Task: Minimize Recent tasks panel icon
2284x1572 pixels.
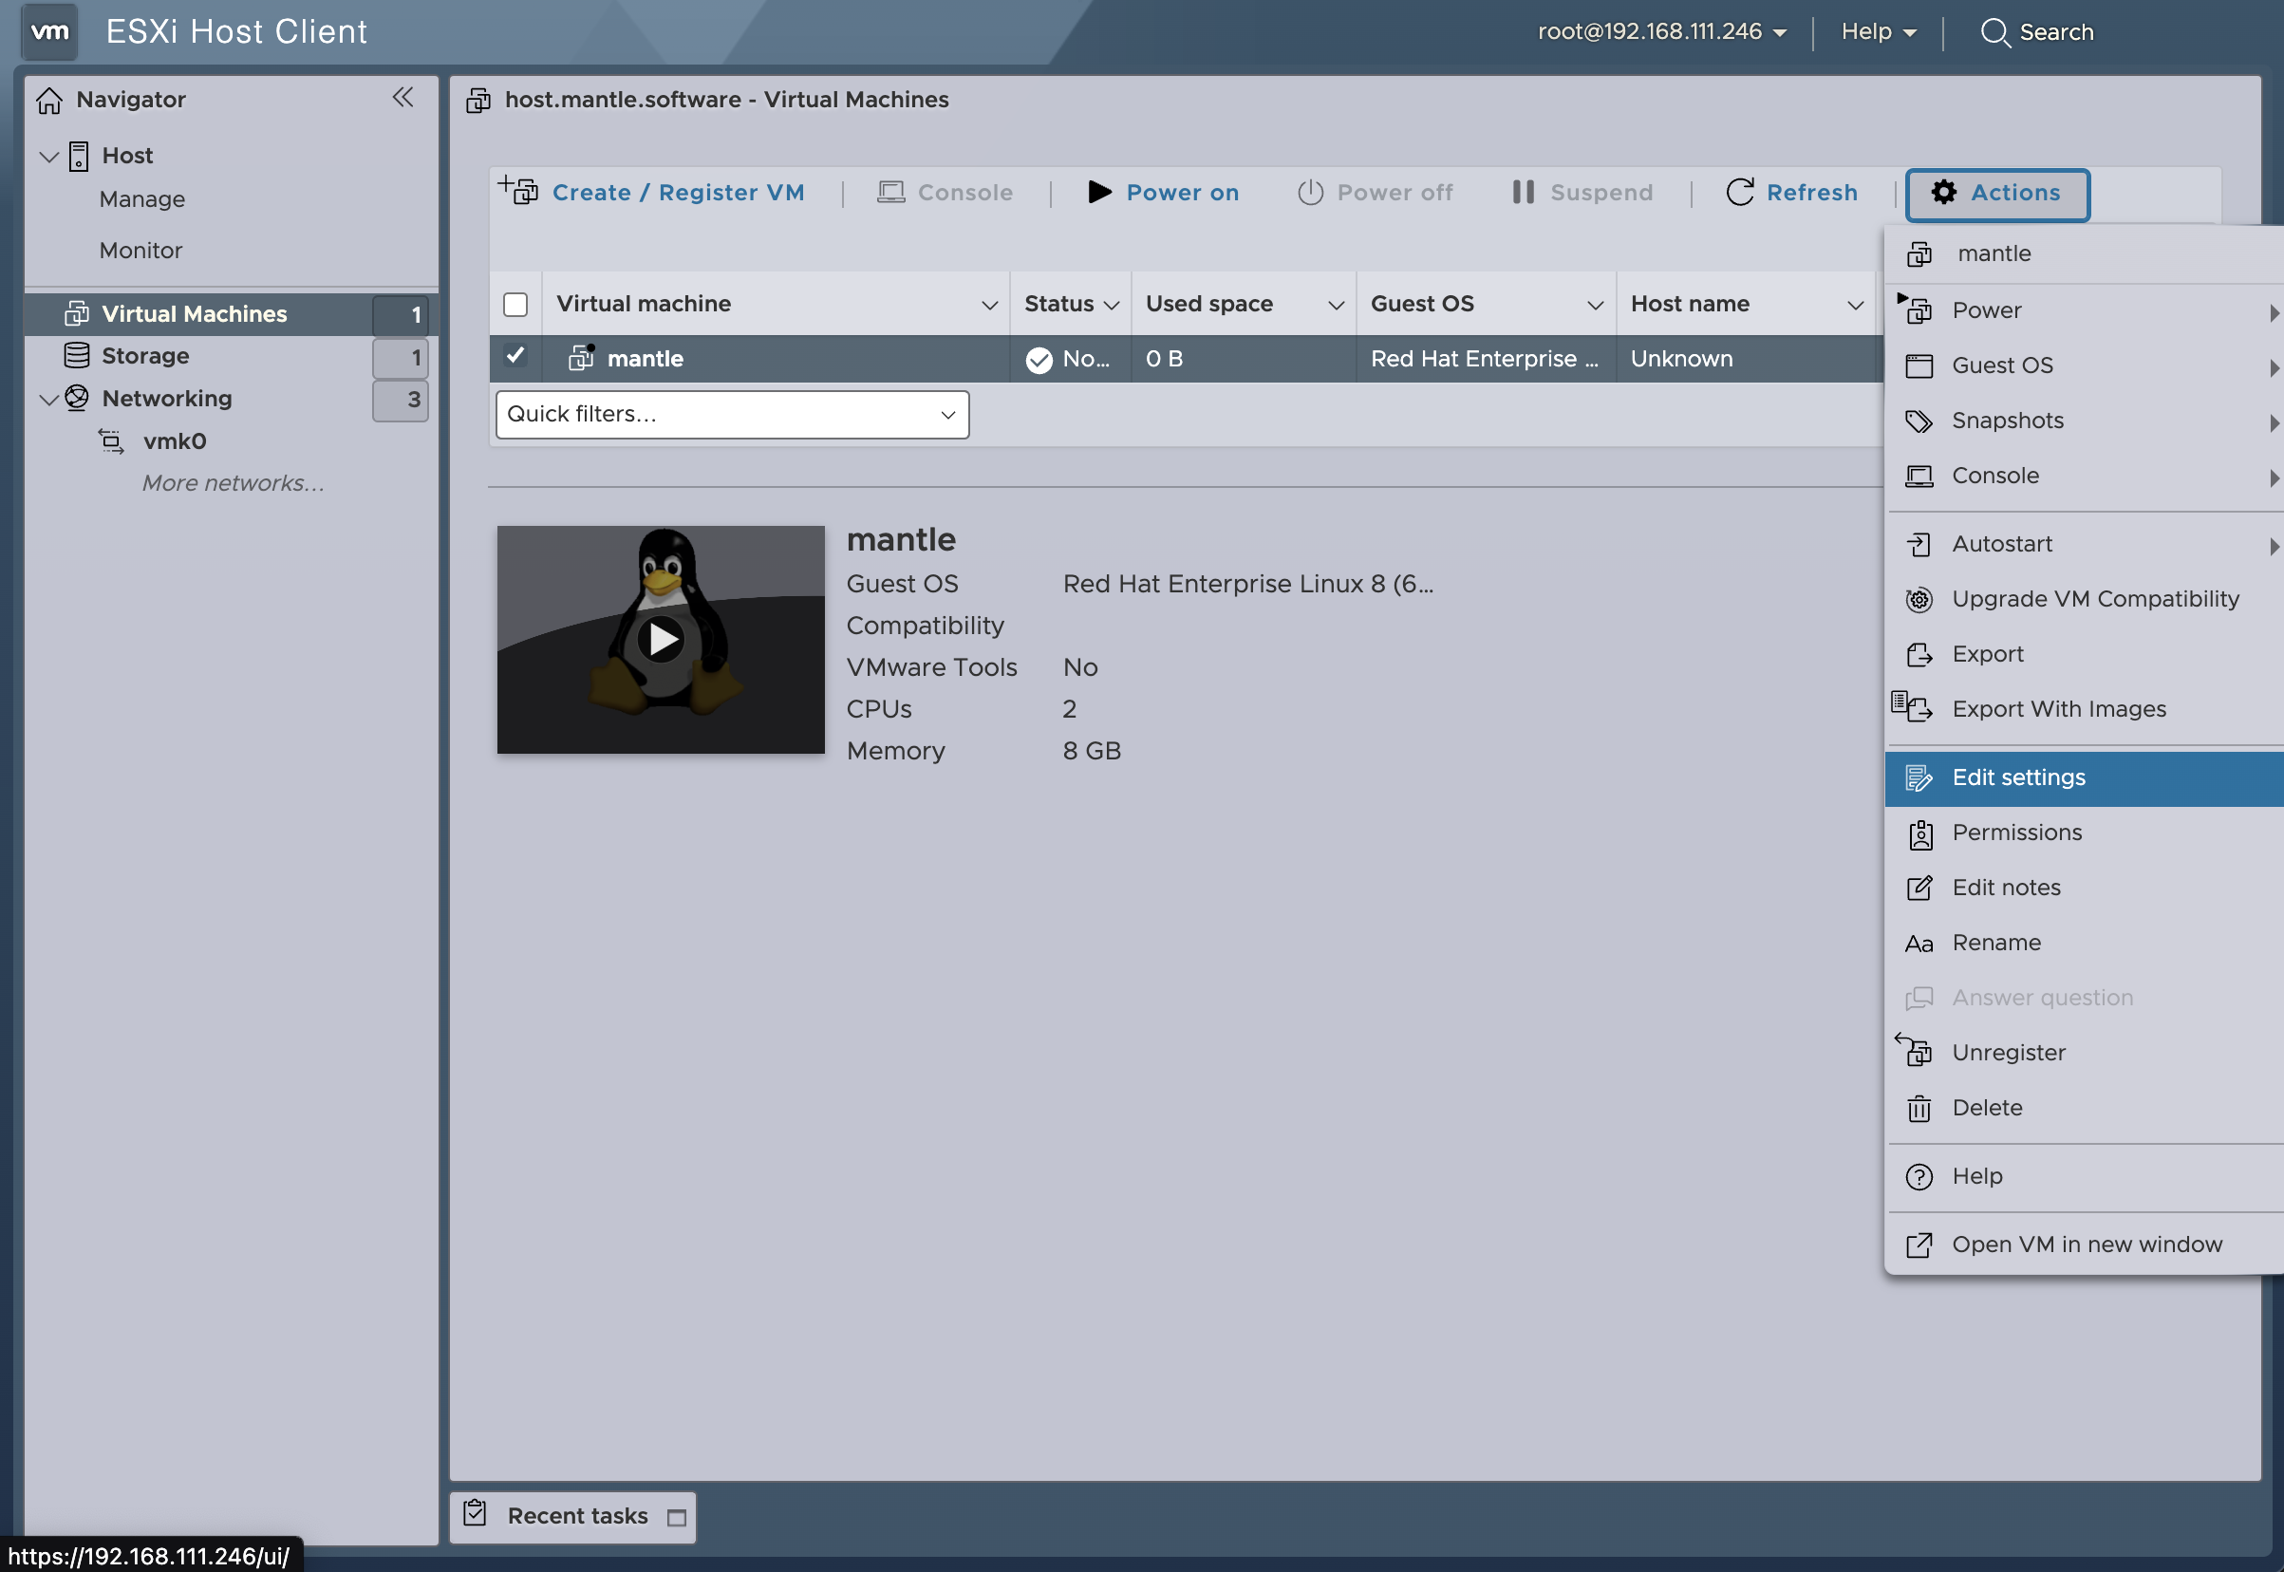Action: pos(677,1518)
